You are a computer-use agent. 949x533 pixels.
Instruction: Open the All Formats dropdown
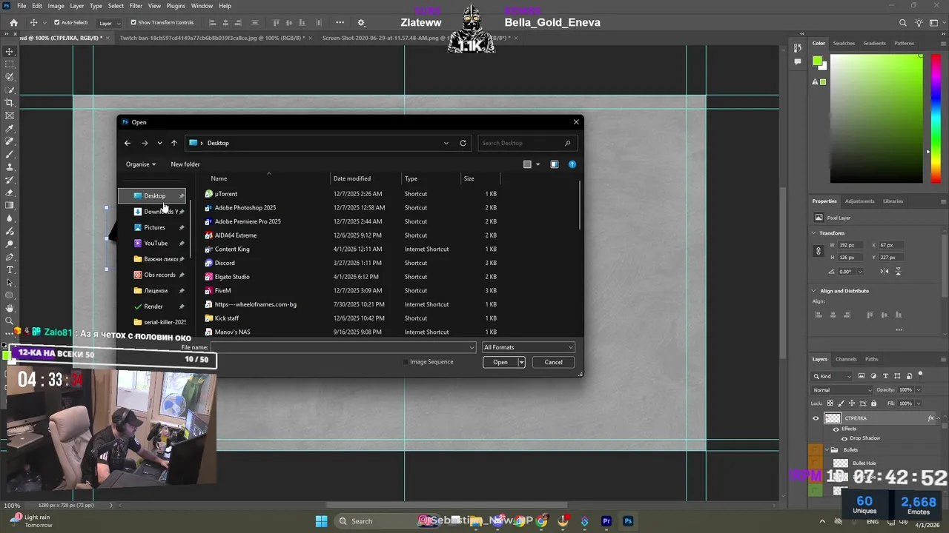[529, 347]
